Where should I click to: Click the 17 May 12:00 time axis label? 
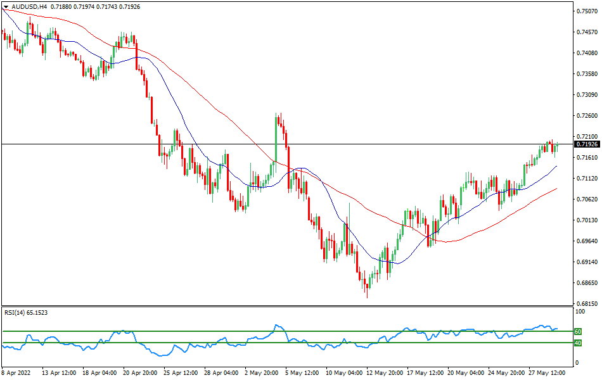click(425, 374)
